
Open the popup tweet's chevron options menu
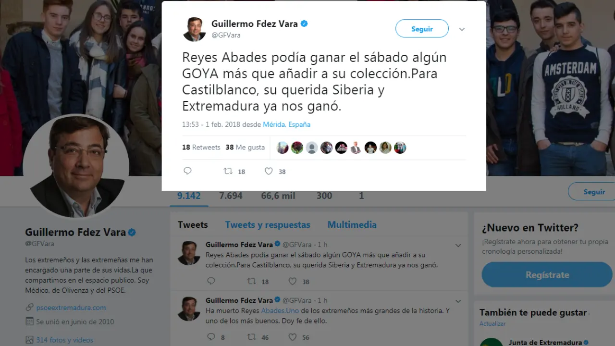pos(462,29)
